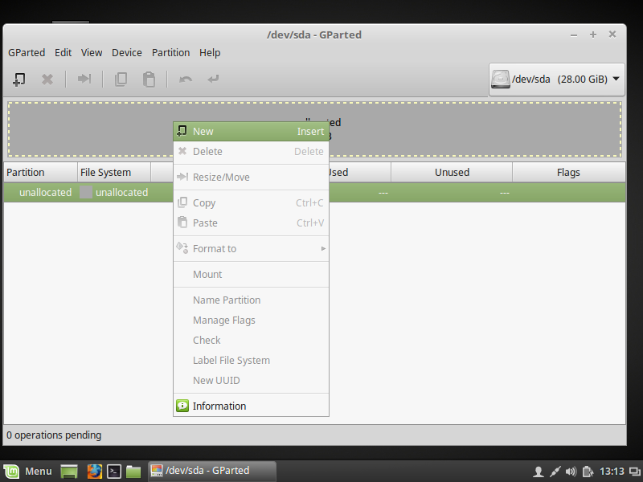Choose Delete in the context menu
The image size is (643, 482).
coord(251,152)
